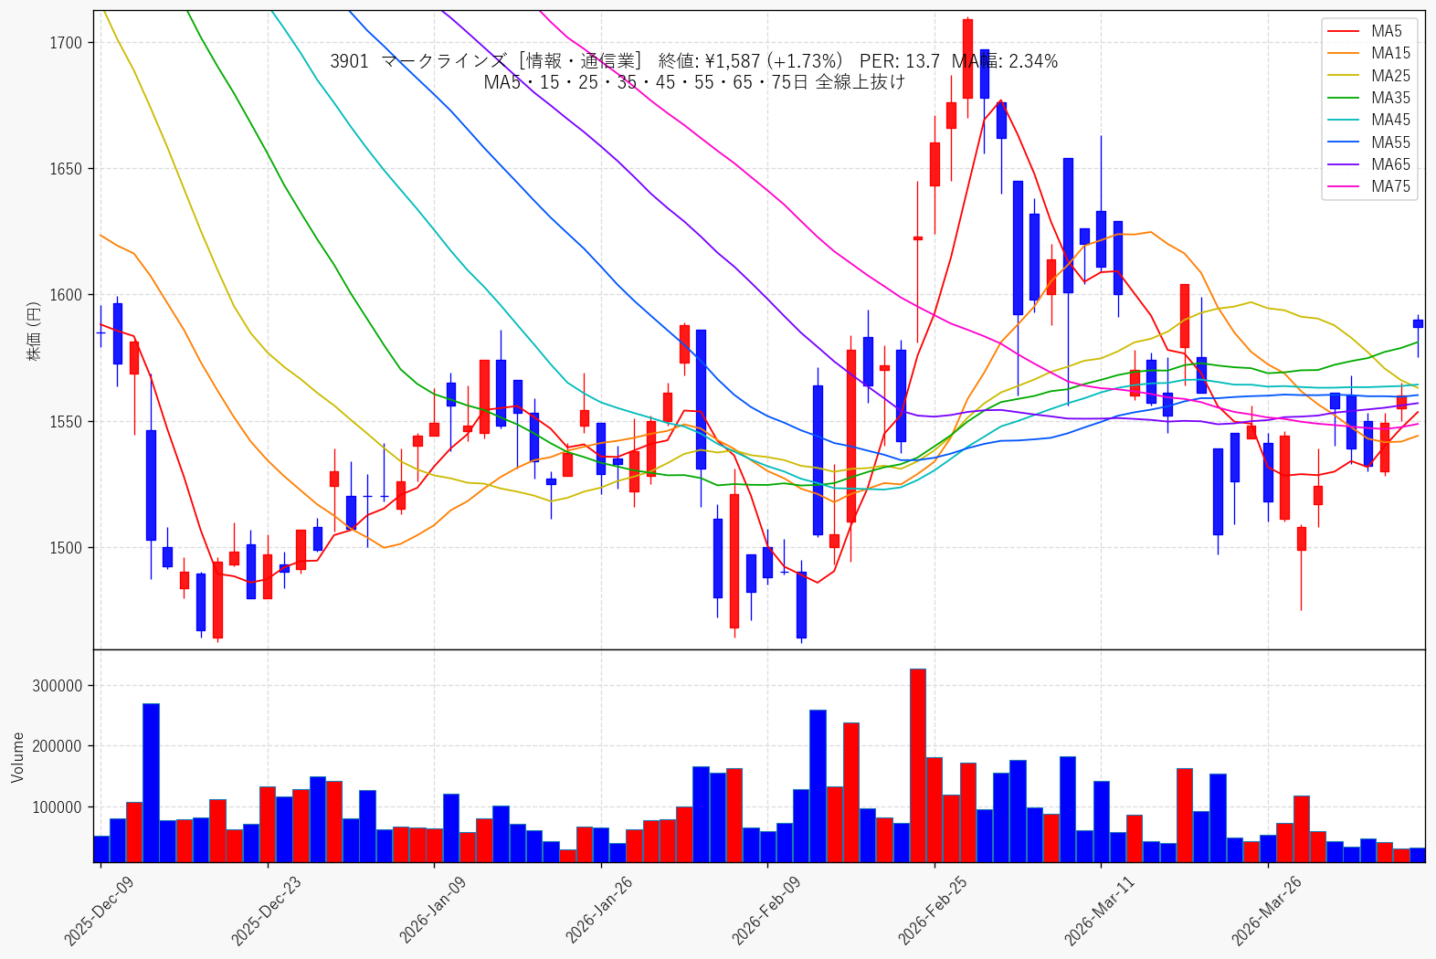Click the MA75 legend label
The height and width of the screenshot is (959, 1436).
1390,186
